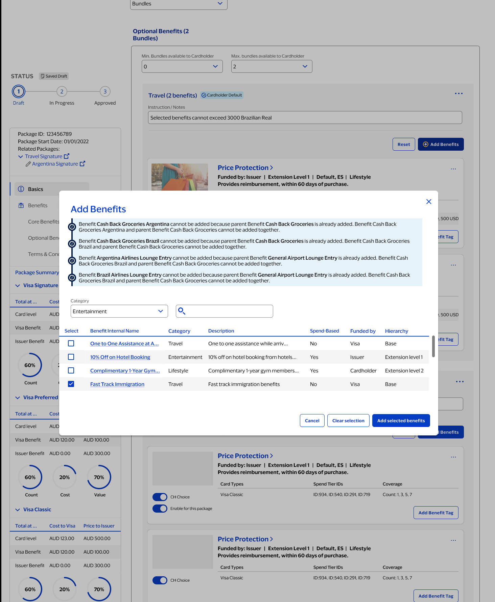This screenshot has height=602, width=495.
Task: Open the One to One Assistance at A... link
Action: pyautogui.click(x=124, y=343)
